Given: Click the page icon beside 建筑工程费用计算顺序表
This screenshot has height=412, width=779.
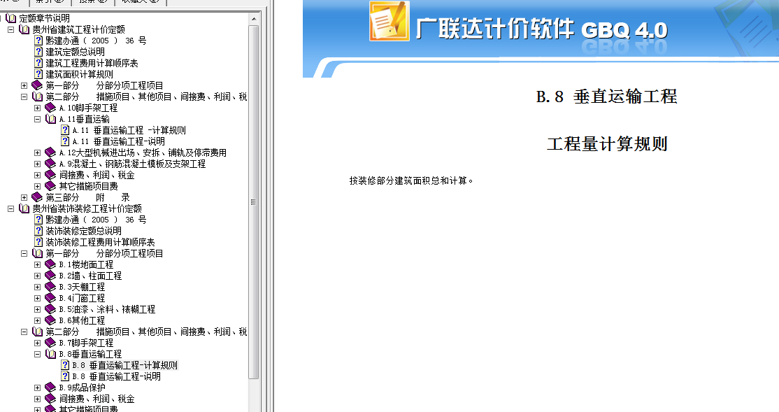Looking at the screenshot, I should coord(38,63).
